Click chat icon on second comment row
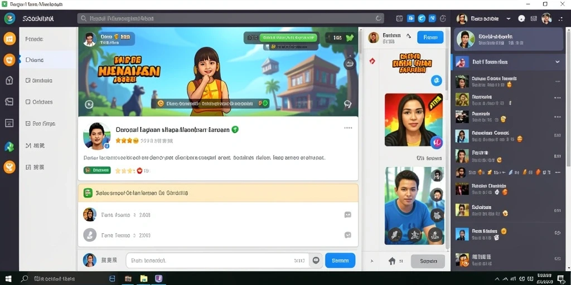 [348, 235]
